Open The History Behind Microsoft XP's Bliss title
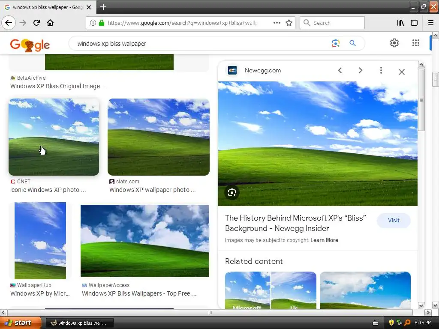 pos(296,223)
